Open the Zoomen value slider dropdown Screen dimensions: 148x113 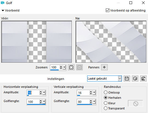[x=64, y=67]
